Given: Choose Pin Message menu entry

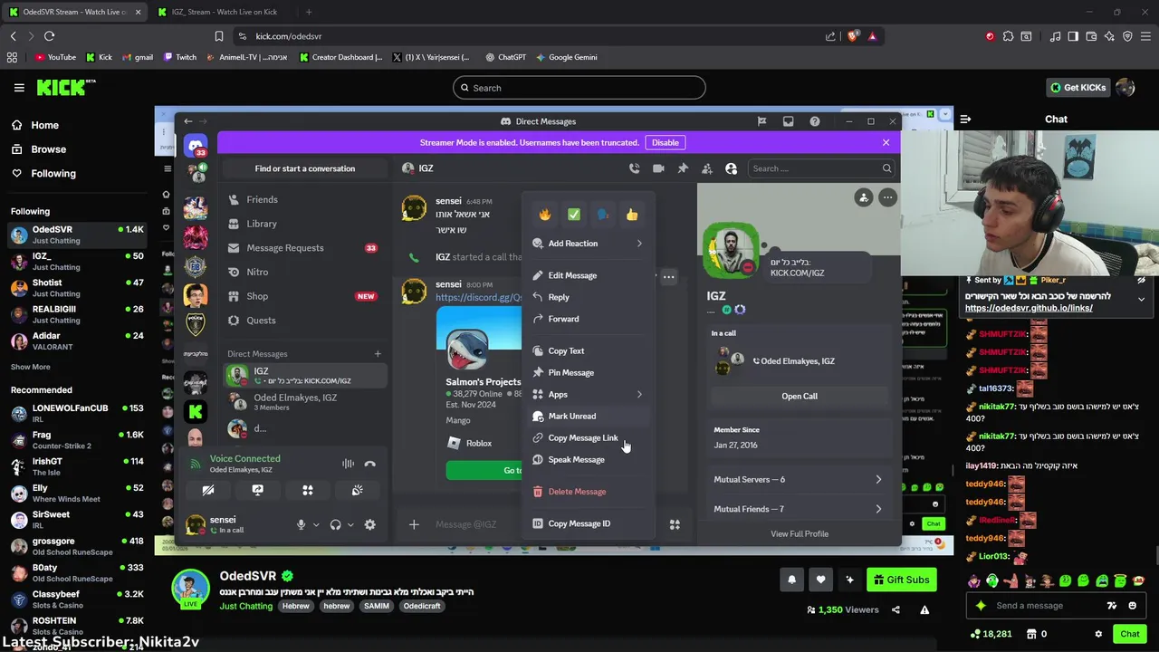Looking at the screenshot, I should pos(587,373).
